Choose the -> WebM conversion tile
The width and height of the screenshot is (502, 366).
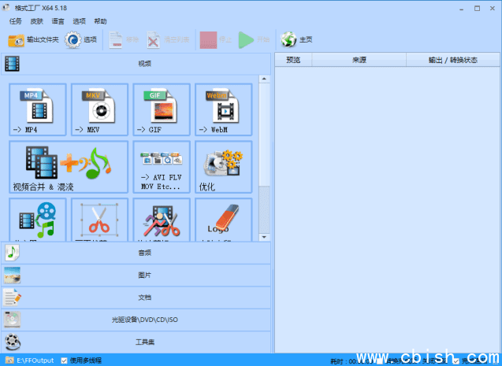pyautogui.click(x=224, y=109)
